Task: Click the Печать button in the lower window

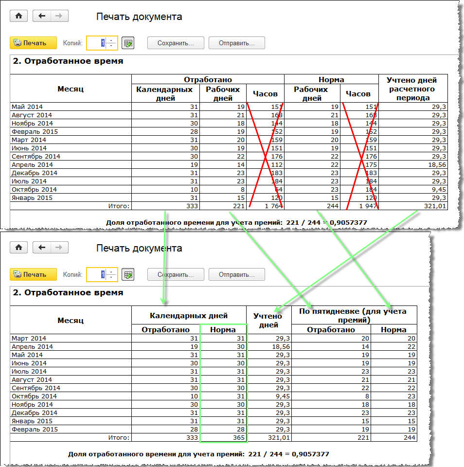Action: [x=34, y=274]
